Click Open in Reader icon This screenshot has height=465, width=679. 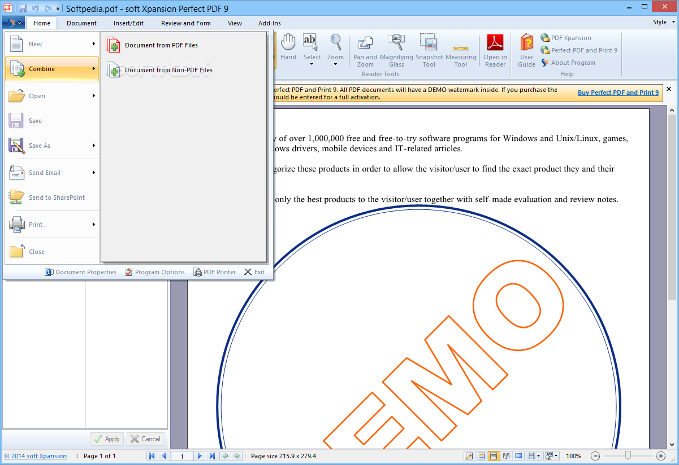495,51
